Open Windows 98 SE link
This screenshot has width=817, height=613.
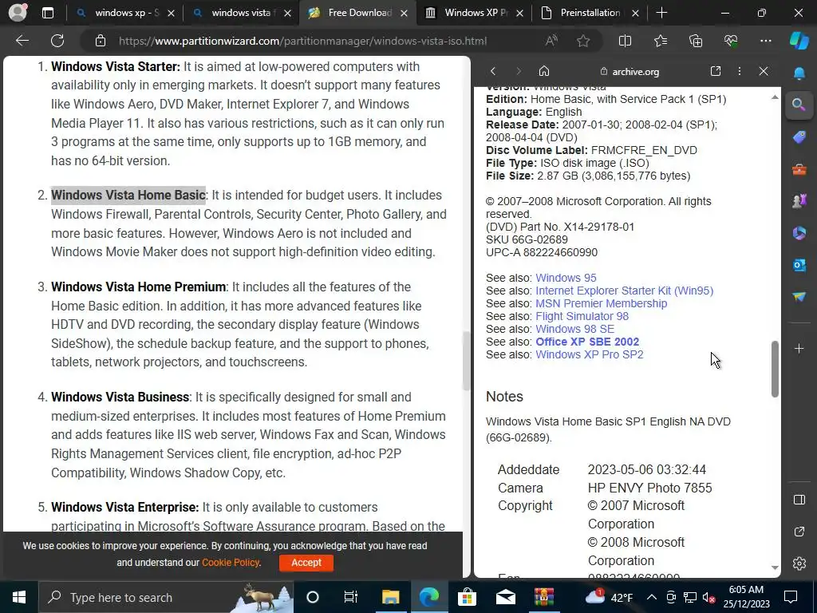(x=574, y=329)
